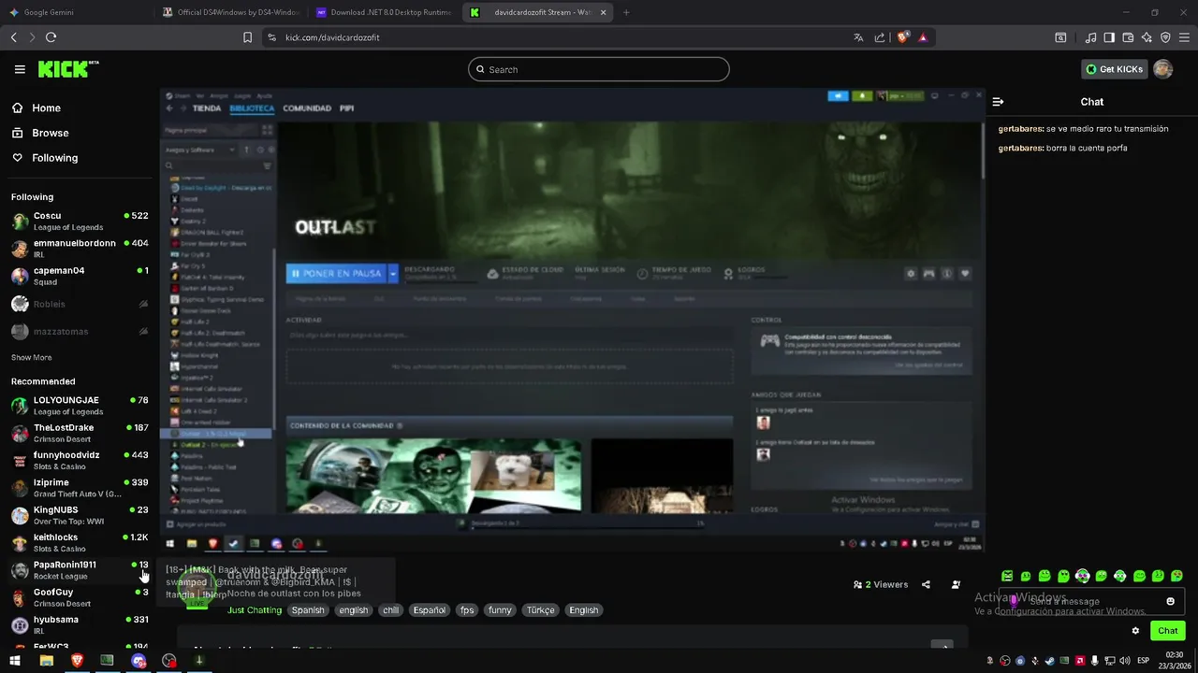Click the purple microphone icon in message box
This screenshot has width=1198, height=673.
1014,600
